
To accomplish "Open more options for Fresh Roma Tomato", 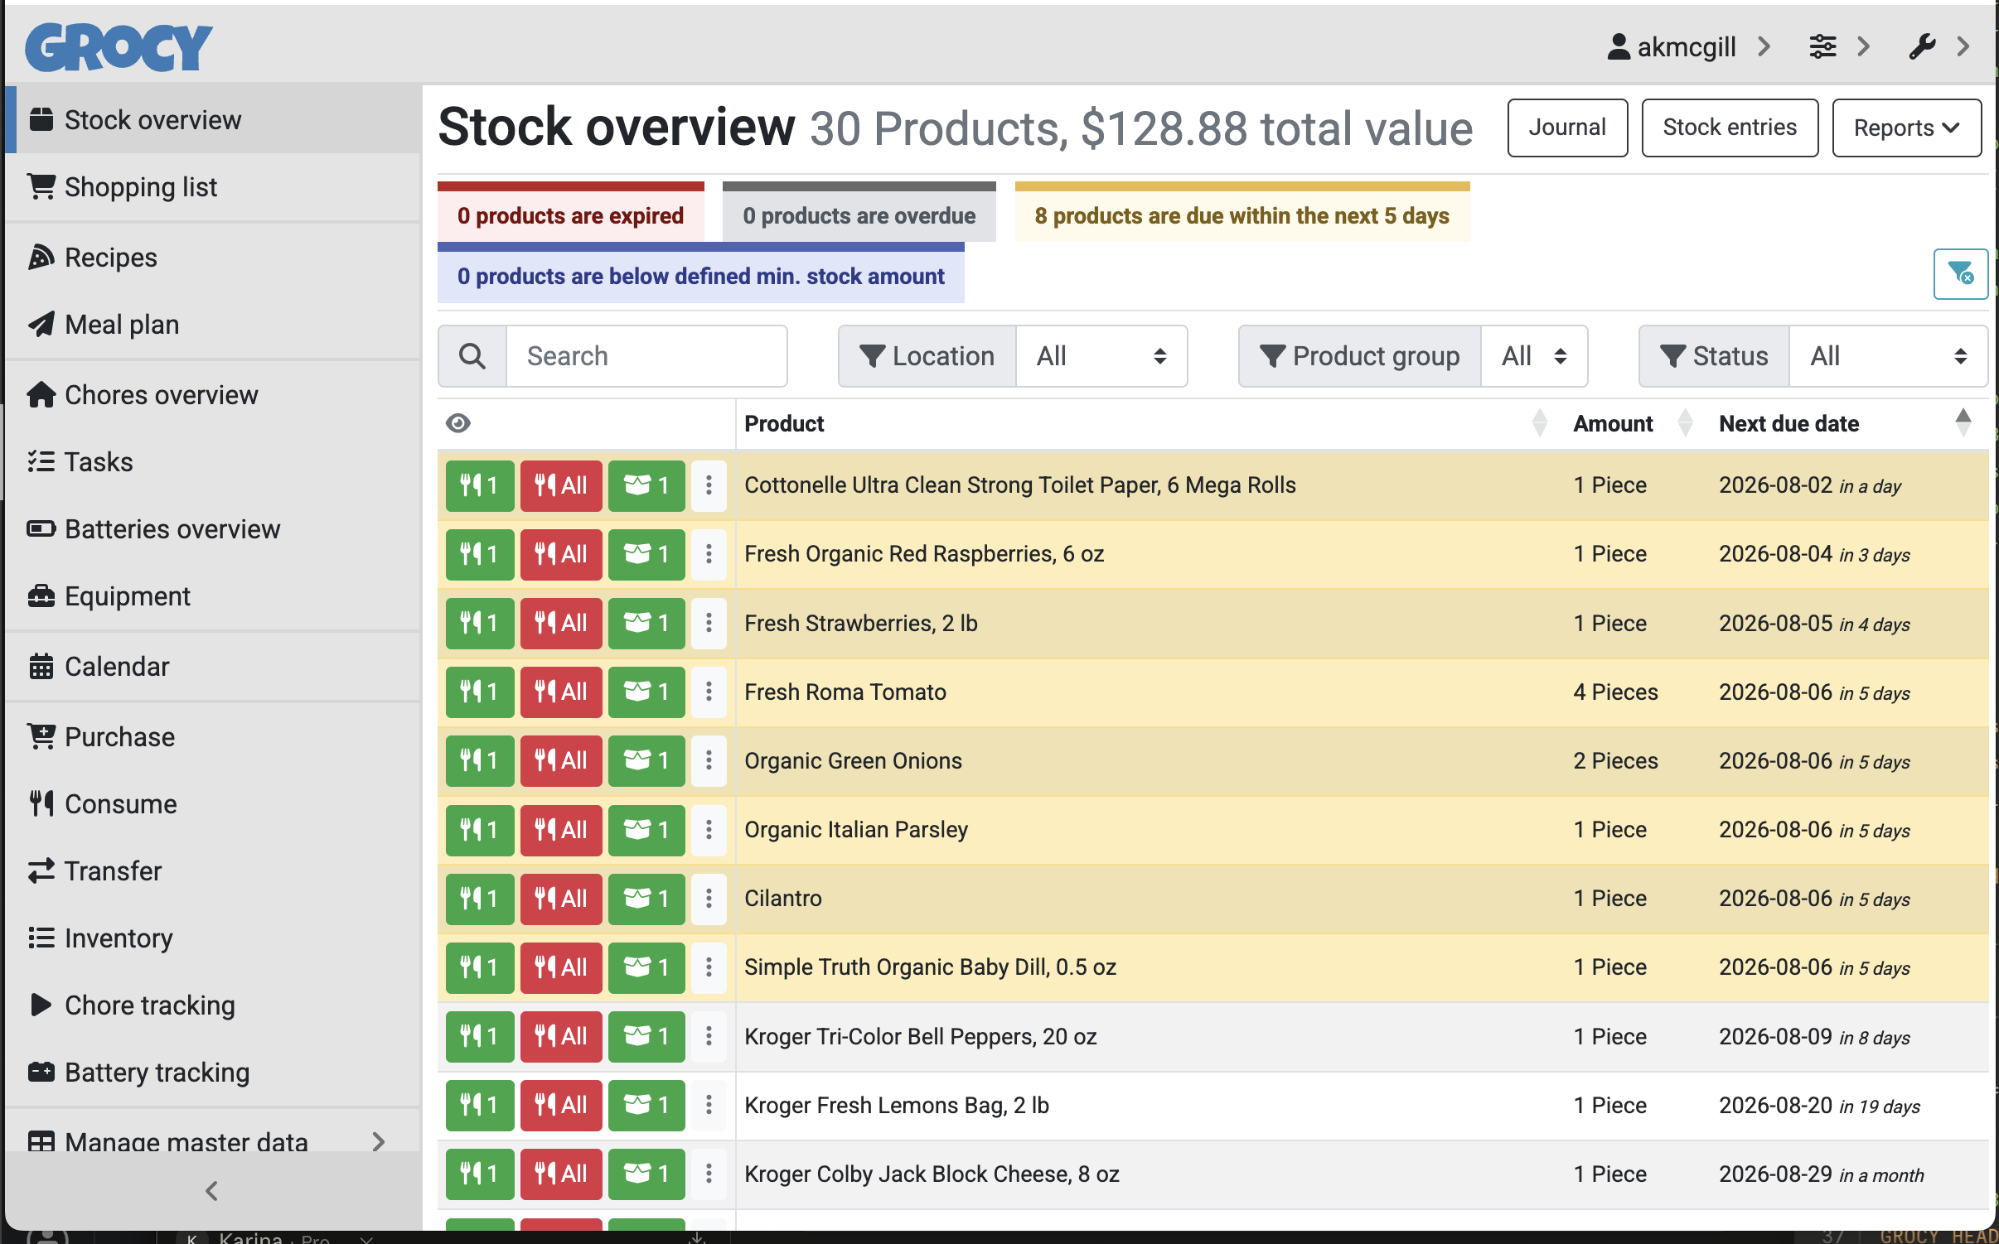I will coord(709,692).
